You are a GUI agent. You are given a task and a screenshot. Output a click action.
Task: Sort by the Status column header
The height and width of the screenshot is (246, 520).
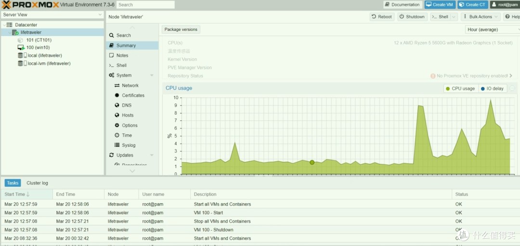pos(486,194)
